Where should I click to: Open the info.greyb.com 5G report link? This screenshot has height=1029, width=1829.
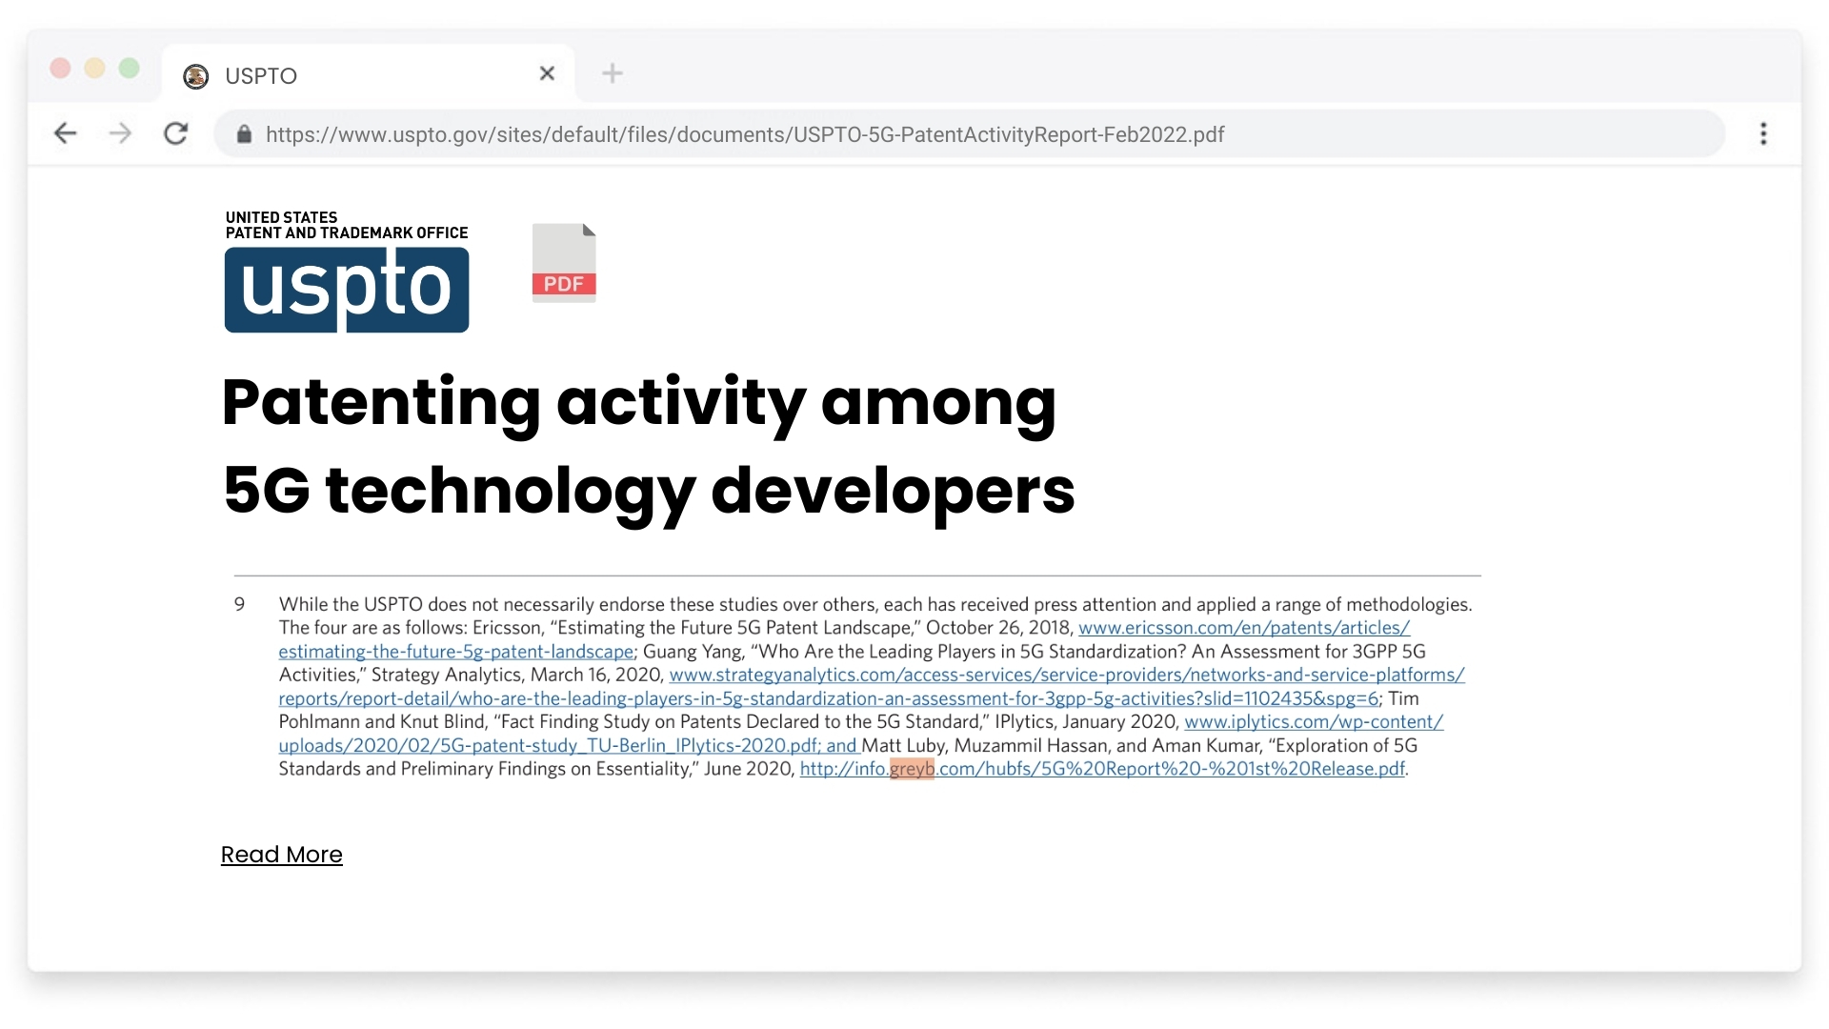coord(1102,769)
